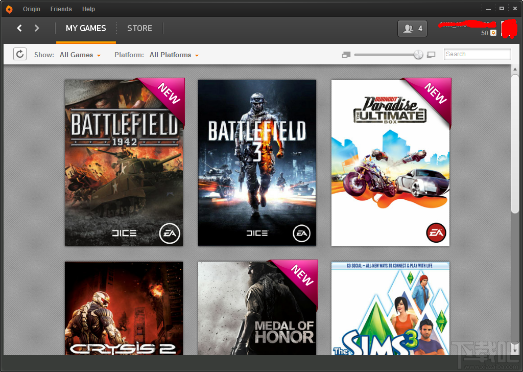Click the Origin logo icon
523x372 pixels.
[x=9, y=9]
